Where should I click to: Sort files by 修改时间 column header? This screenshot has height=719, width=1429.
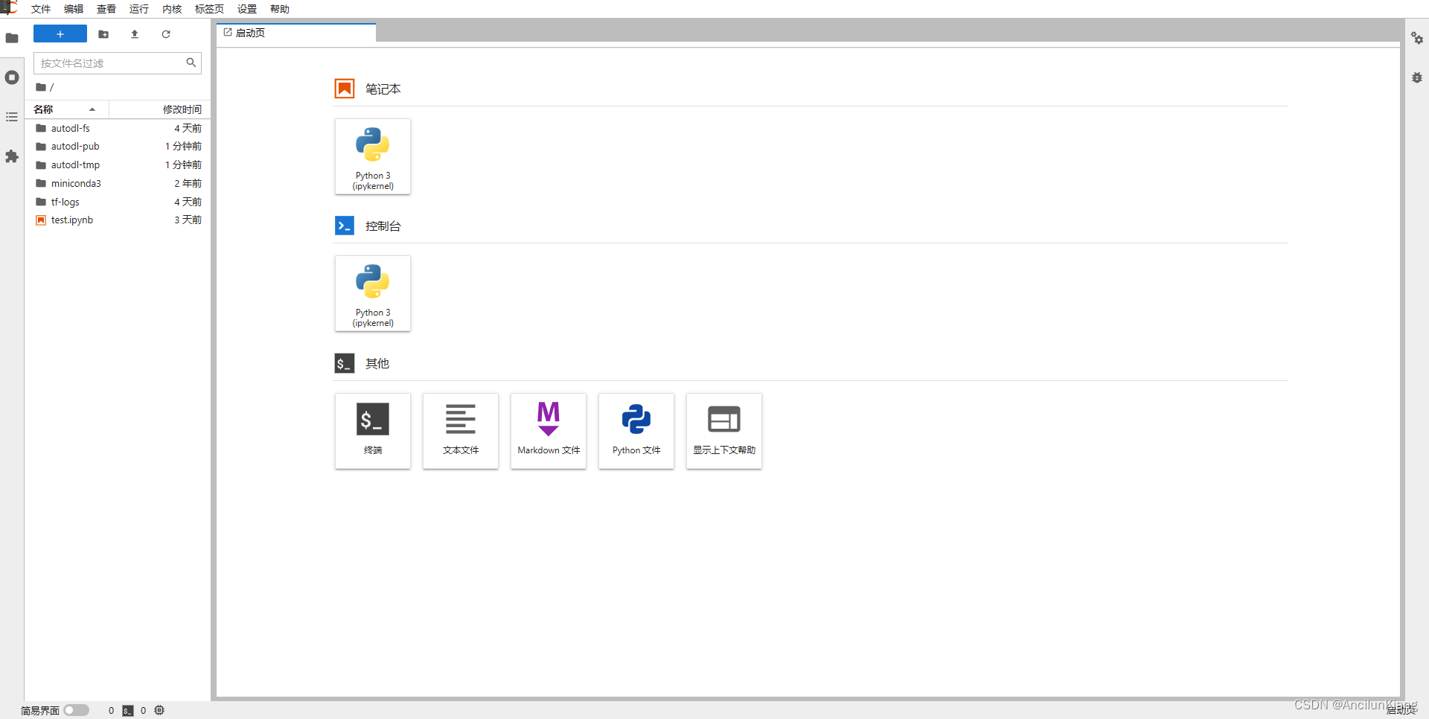pos(159,109)
